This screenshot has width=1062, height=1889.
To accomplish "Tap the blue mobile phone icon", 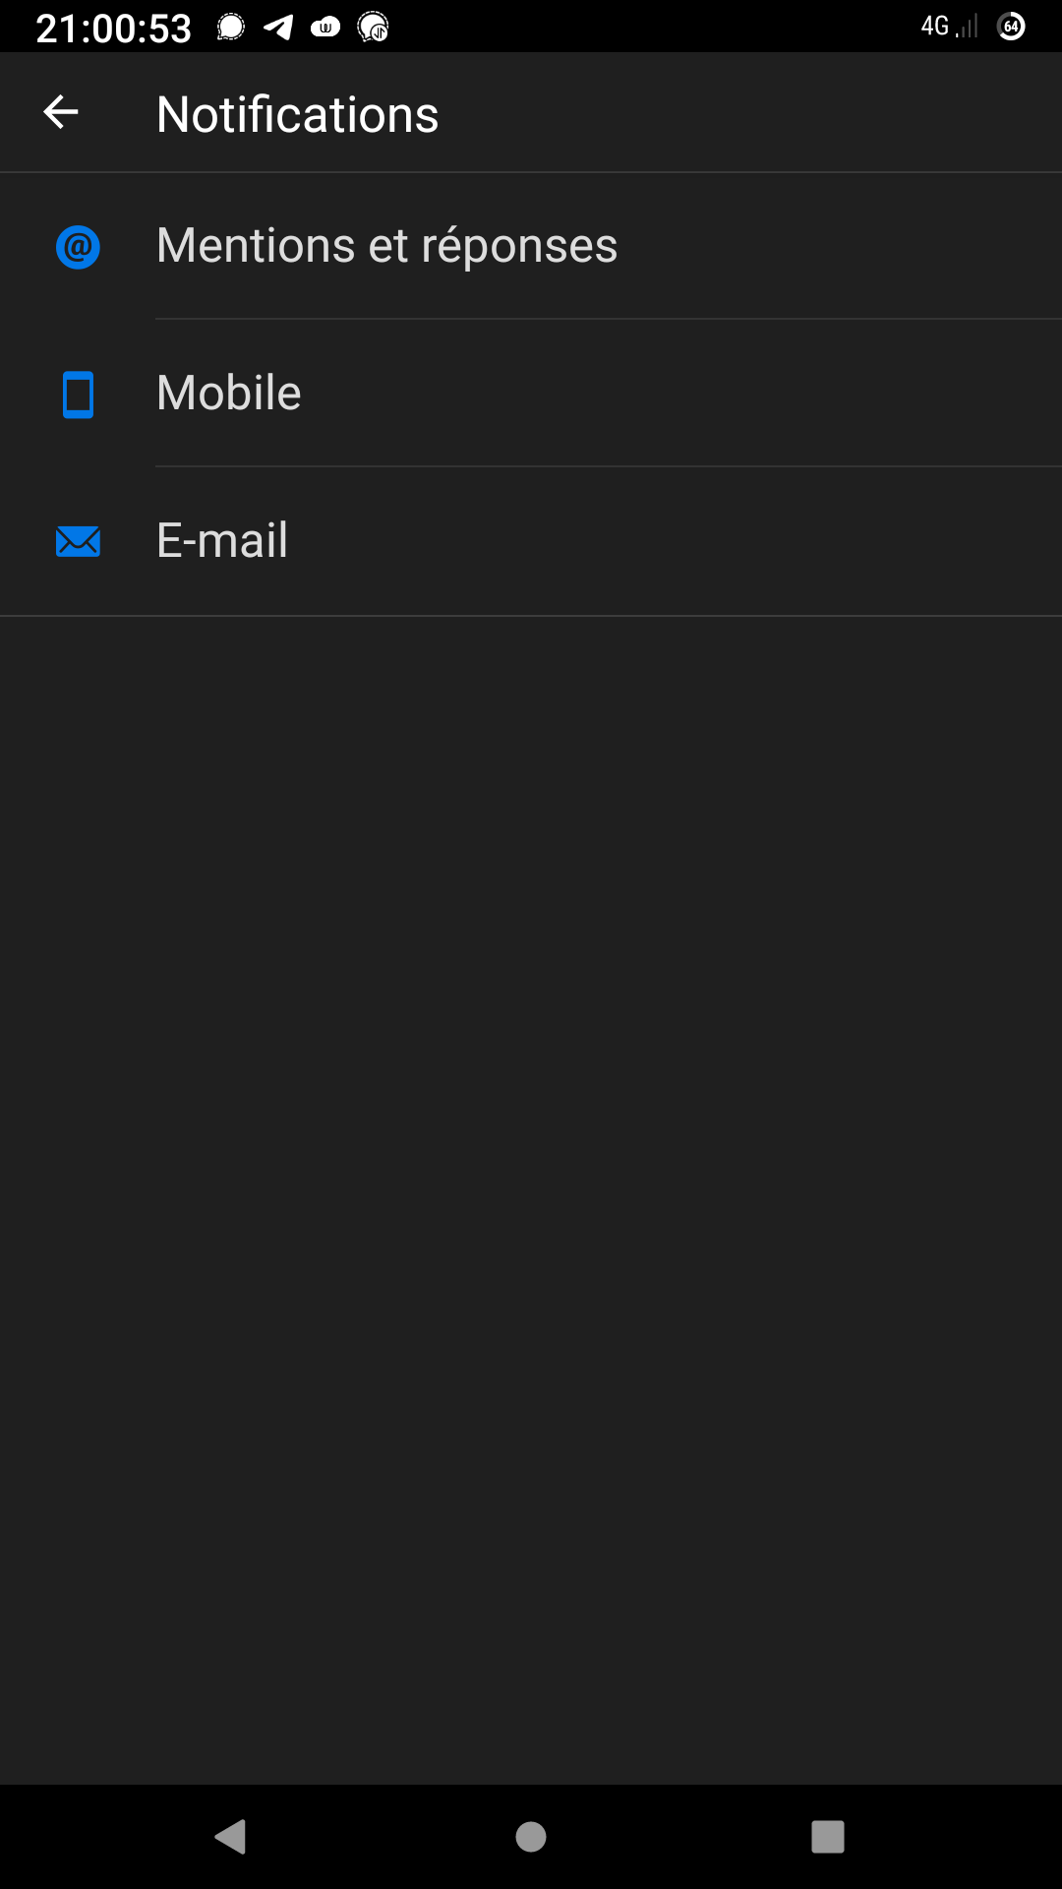I will coord(78,395).
